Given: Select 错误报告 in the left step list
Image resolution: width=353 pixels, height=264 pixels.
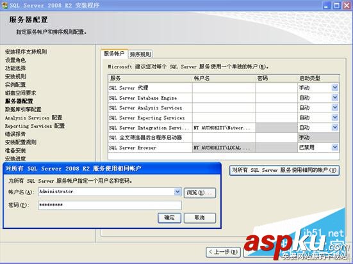Looking at the screenshot, I should 15,134.
